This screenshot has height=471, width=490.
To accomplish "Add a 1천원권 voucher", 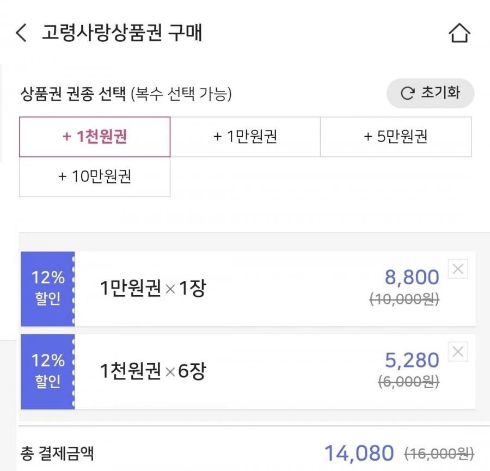I will 95,137.
